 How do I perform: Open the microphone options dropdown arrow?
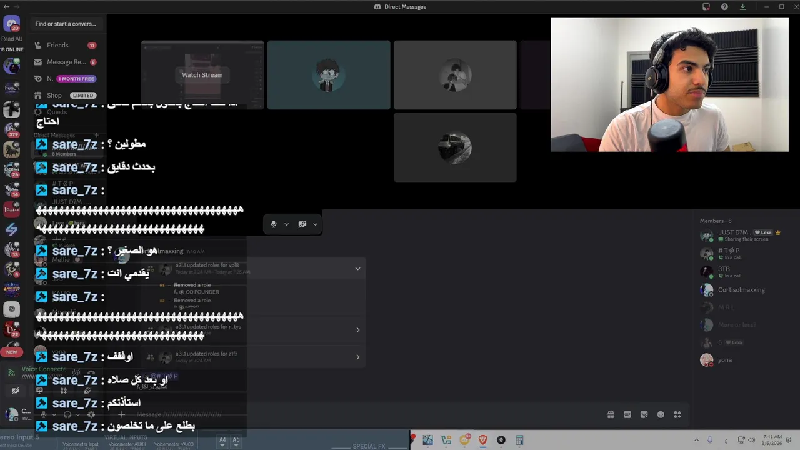pos(287,224)
